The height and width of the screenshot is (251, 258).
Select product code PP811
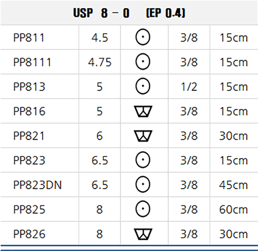click(x=29, y=38)
